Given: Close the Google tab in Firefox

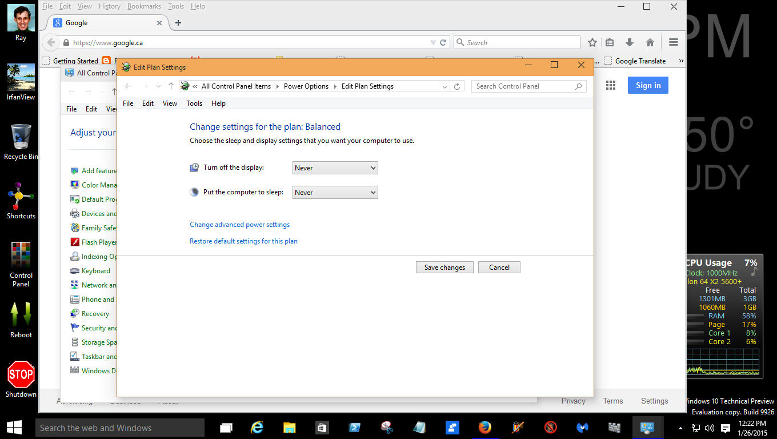Looking at the screenshot, I should [159, 23].
